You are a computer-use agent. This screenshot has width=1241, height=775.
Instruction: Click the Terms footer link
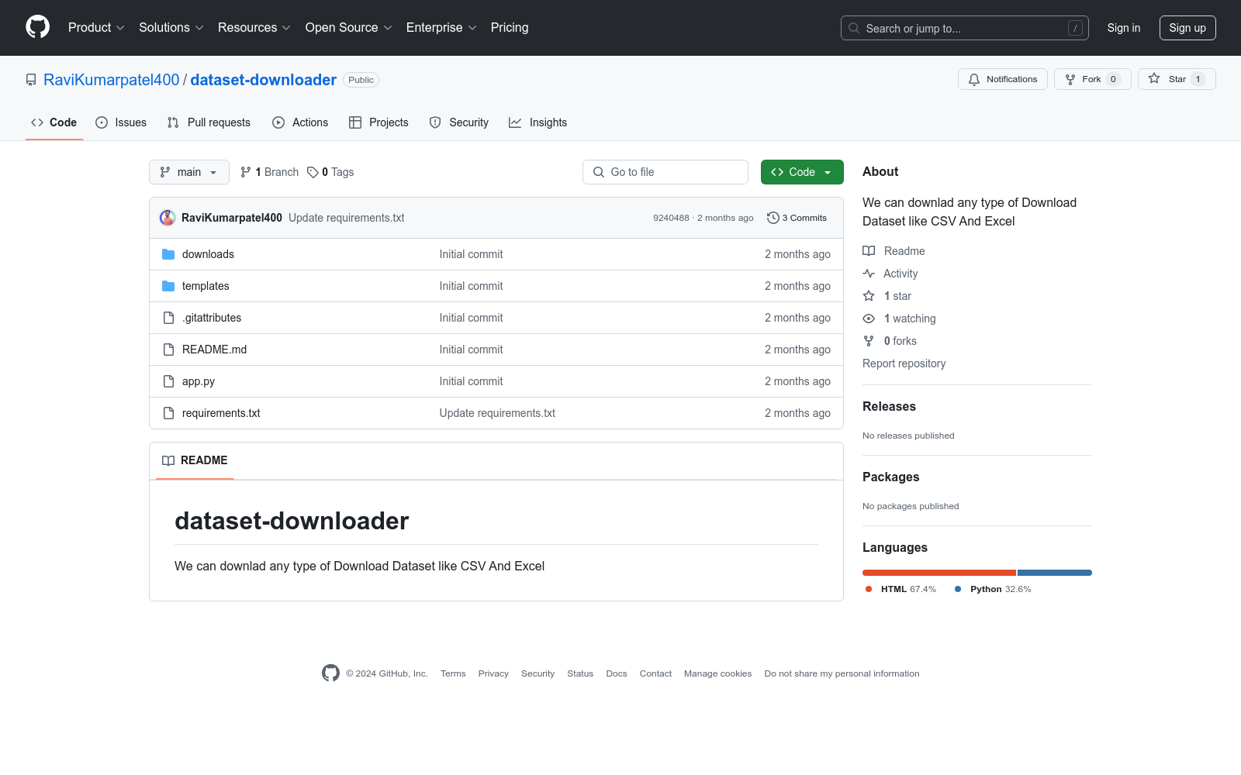coord(453,673)
